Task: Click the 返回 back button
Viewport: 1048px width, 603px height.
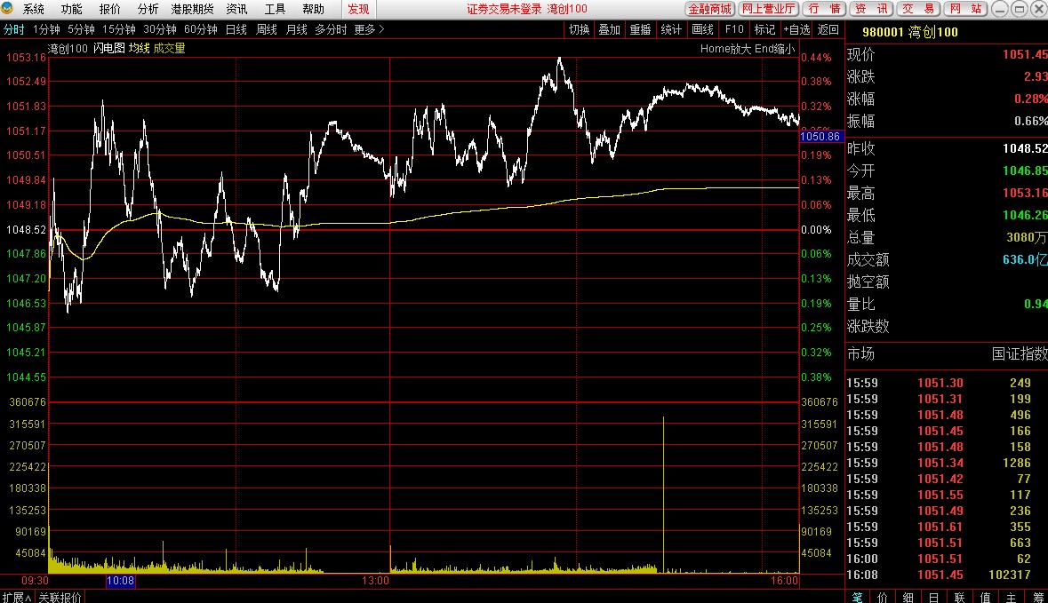Action: (828, 29)
